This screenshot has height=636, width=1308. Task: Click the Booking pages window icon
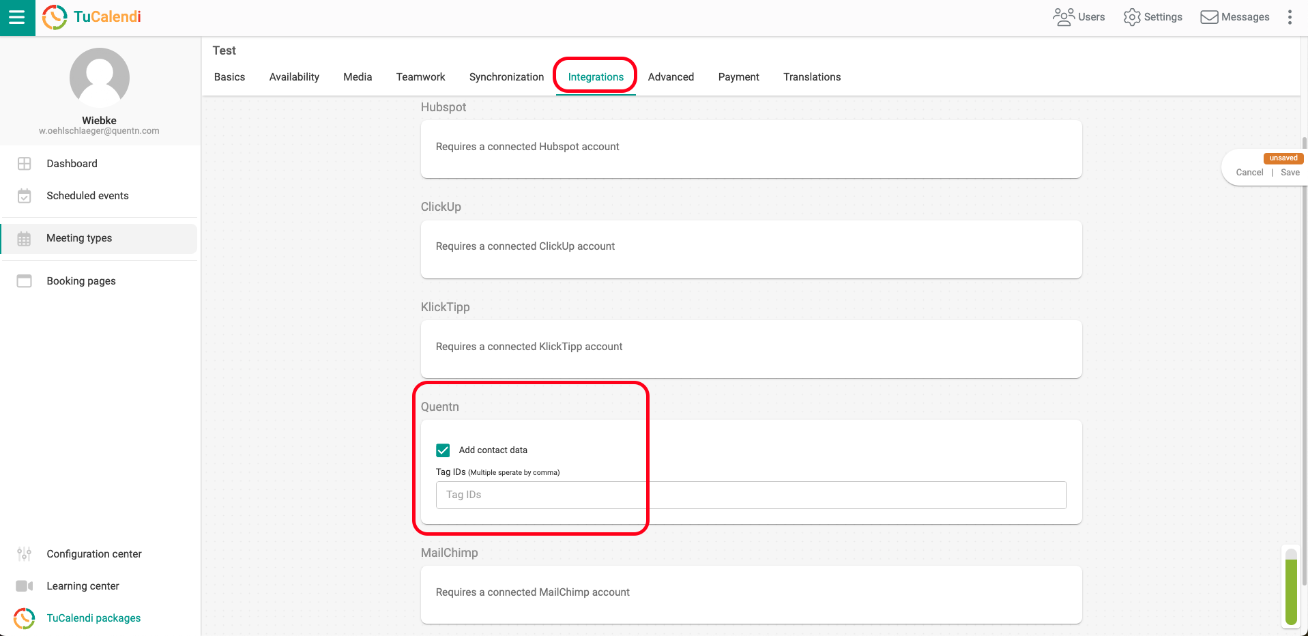click(25, 281)
